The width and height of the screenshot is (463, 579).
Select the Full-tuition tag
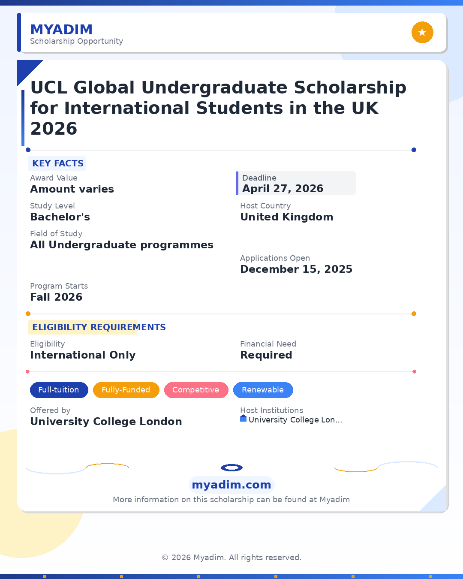coord(59,390)
